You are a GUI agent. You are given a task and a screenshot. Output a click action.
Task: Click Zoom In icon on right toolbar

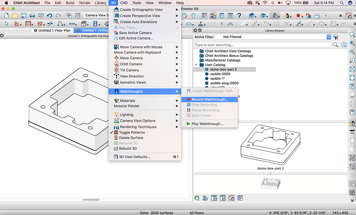pyautogui.click(x=352, y=43)
